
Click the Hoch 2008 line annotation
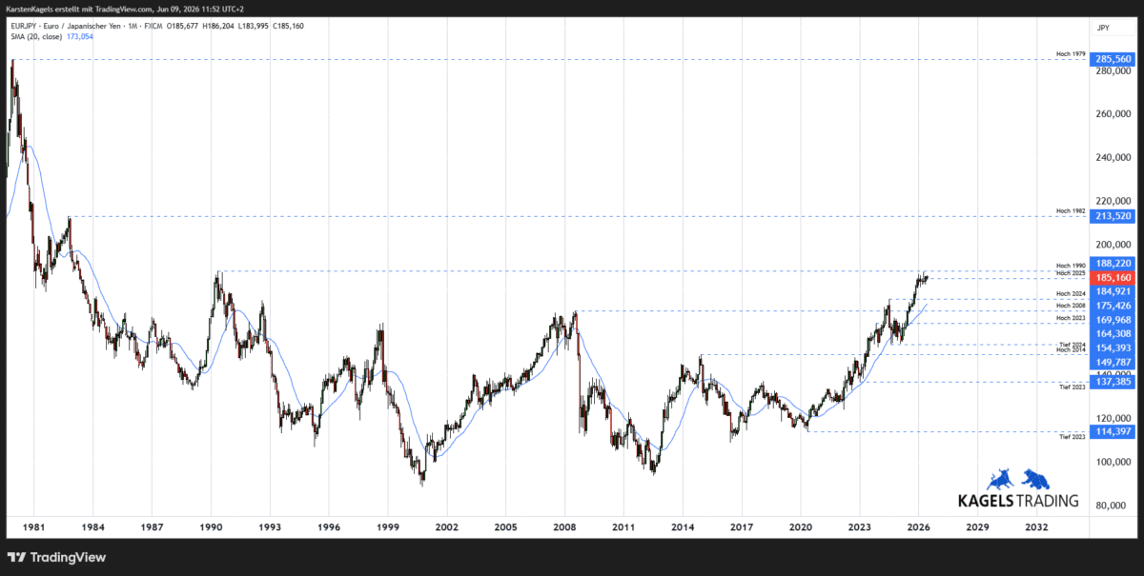coord(1071,306)
